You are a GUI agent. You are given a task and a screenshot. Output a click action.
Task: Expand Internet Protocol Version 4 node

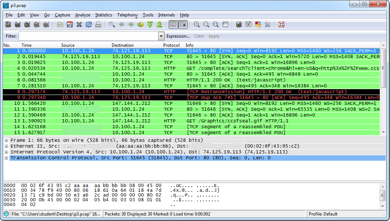pyautogui.click(x=7, y=152)
